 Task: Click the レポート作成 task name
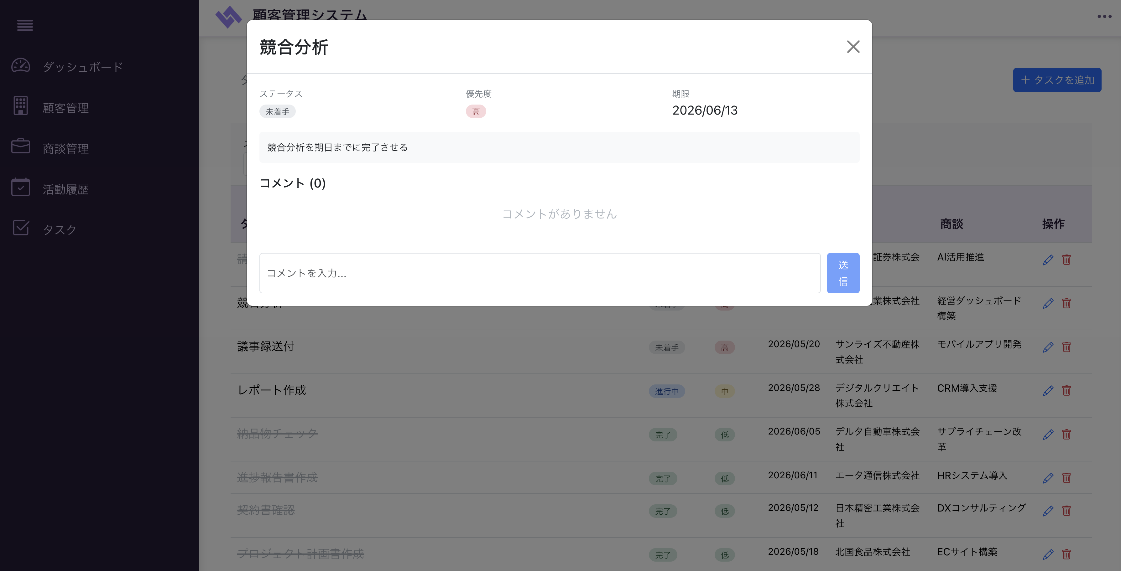(272, 390)
